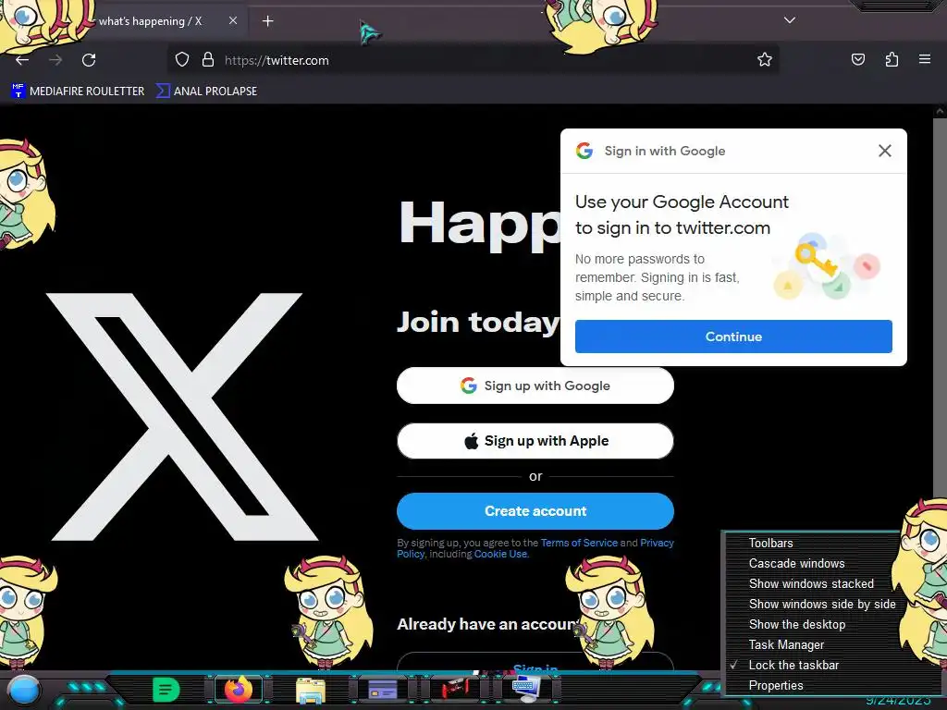Screen dimensions: 947x710
Task: Open the red taskbar application icon
Action: (455, 688)
